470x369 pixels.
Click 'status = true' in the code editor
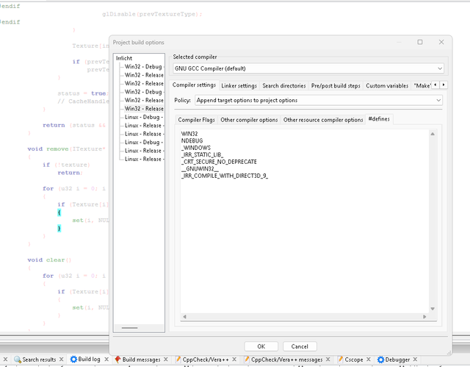pos(82,93)
